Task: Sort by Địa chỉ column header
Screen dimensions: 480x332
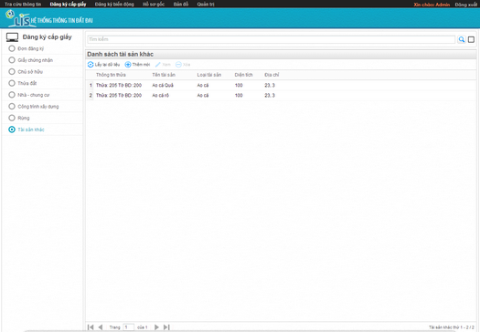Action: pos(272,75)
